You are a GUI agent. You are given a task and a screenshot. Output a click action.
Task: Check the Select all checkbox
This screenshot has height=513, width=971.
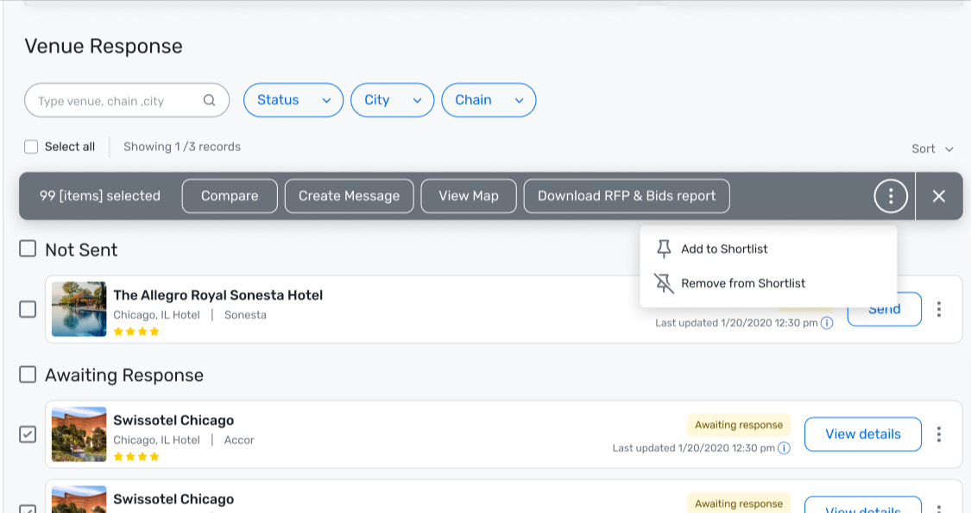coord(31,147)
